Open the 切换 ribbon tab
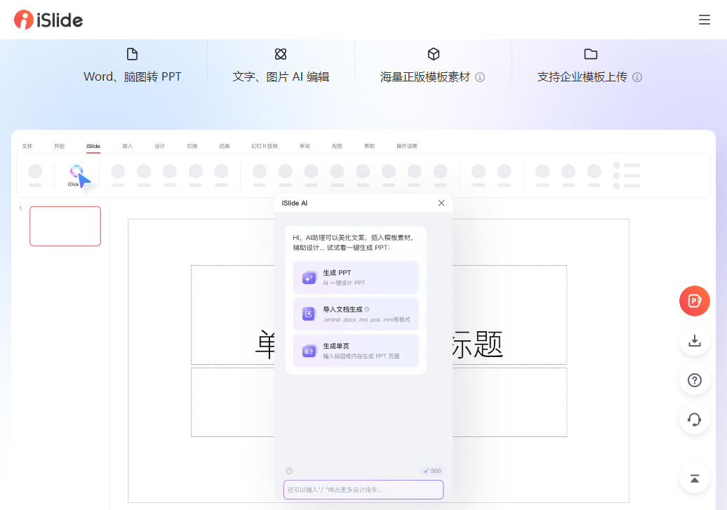727x510 pixels. coord(192,146)
